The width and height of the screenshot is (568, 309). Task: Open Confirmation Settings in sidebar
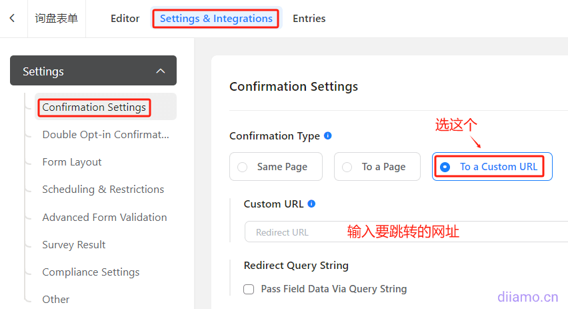coord(94,107)
